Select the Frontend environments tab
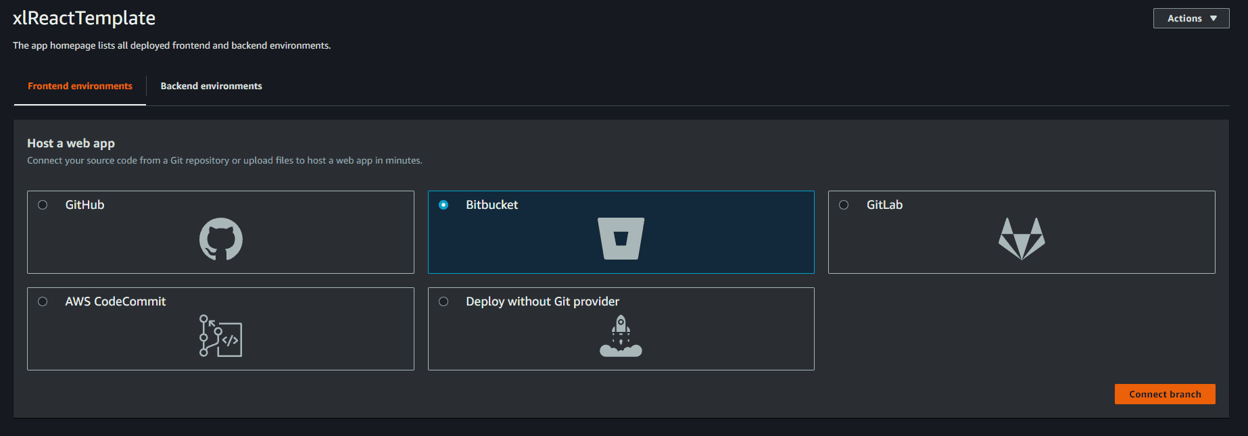The height and width of the screenshot is (436, 1248). [x=79, y=86]
